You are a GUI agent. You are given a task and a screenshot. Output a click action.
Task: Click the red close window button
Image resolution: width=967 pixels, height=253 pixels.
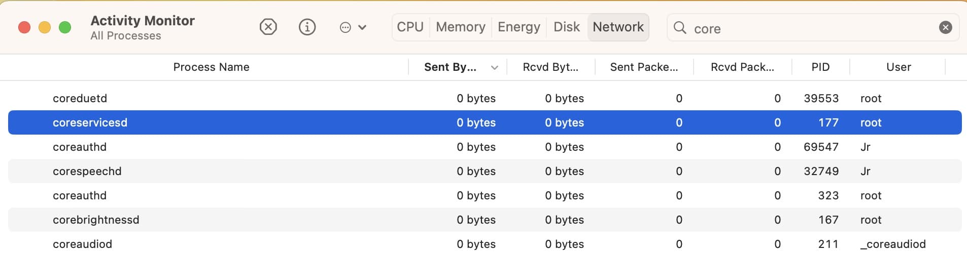[x=24, y=27]
